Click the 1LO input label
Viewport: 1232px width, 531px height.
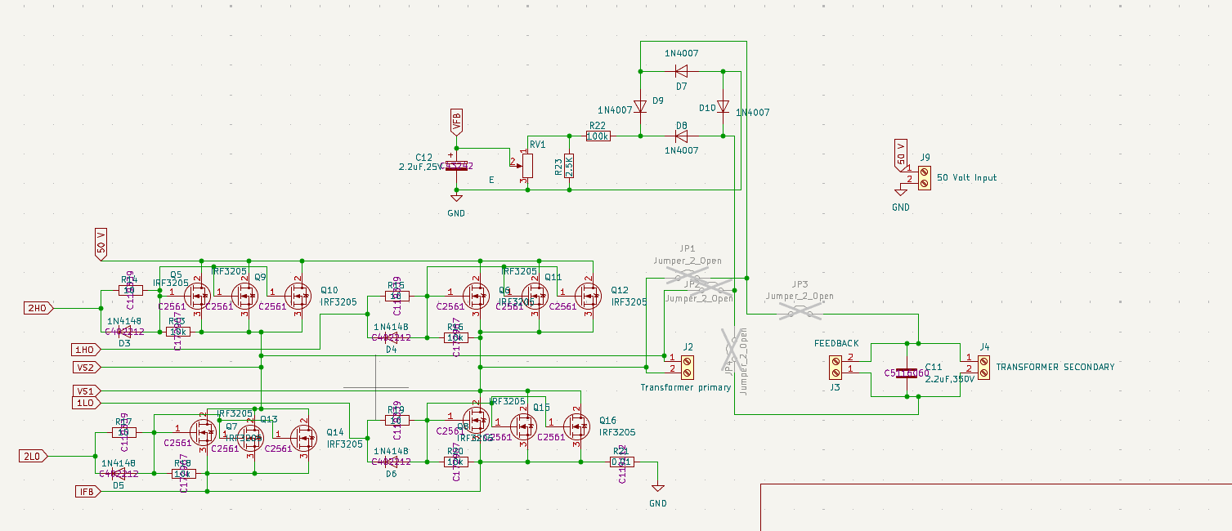pos(87,403)
